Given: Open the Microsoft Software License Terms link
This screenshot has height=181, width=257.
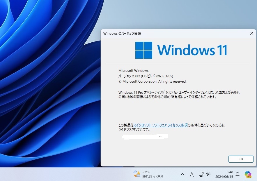Looking at the screenshot, I should (x=161, y=125).
